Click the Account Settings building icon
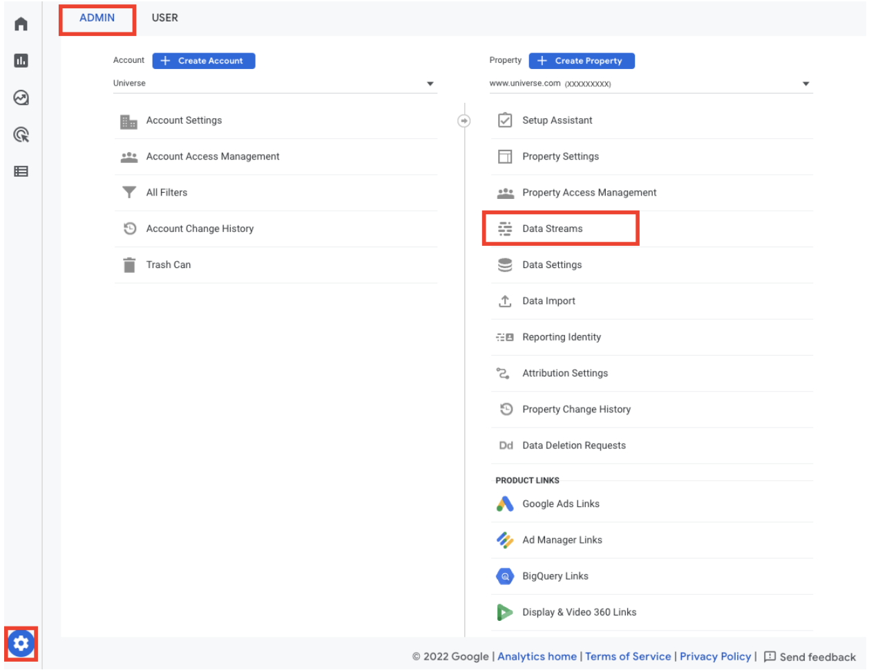 [x=129, y=122]
